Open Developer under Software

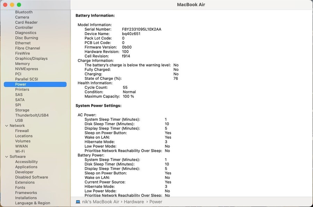coord(24,172)
